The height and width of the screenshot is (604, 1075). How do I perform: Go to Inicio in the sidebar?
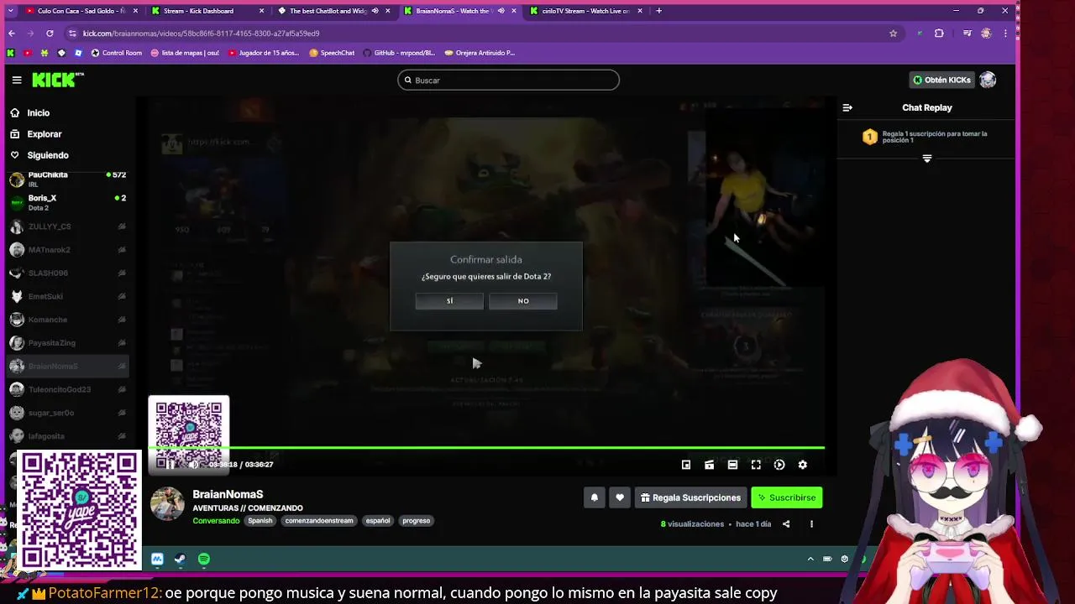38,112
